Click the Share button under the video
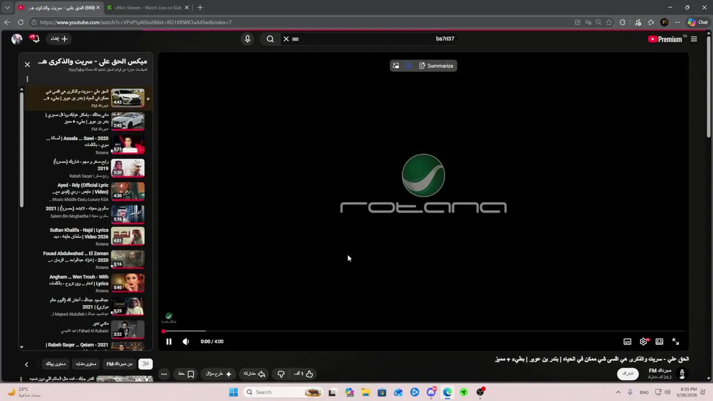The width and height of the screenshot is (713, 401). click(255, 374)
